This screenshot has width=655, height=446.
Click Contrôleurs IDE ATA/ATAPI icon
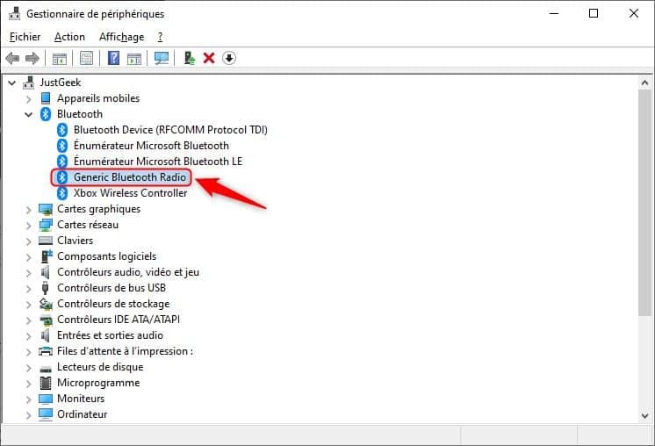[46, 320]
